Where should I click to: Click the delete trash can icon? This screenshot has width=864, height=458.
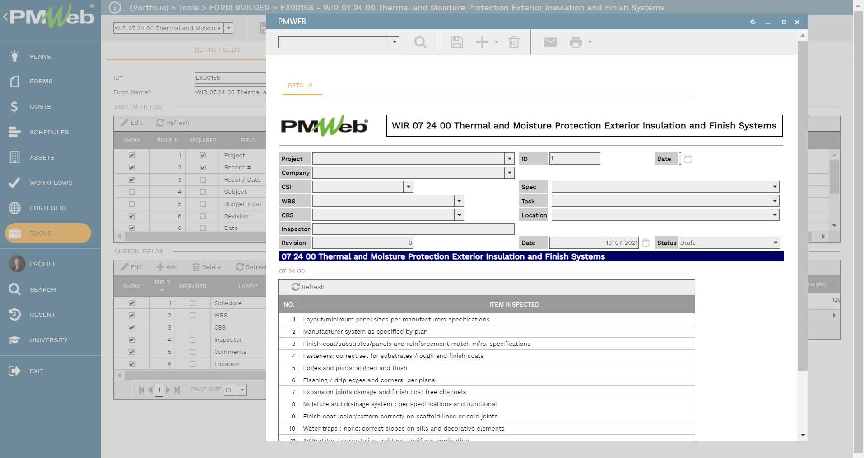(x=514, y=42)
